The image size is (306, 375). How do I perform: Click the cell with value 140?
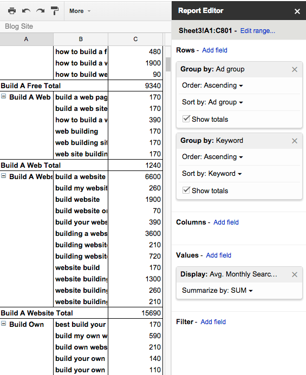click(x=135, y=359)
